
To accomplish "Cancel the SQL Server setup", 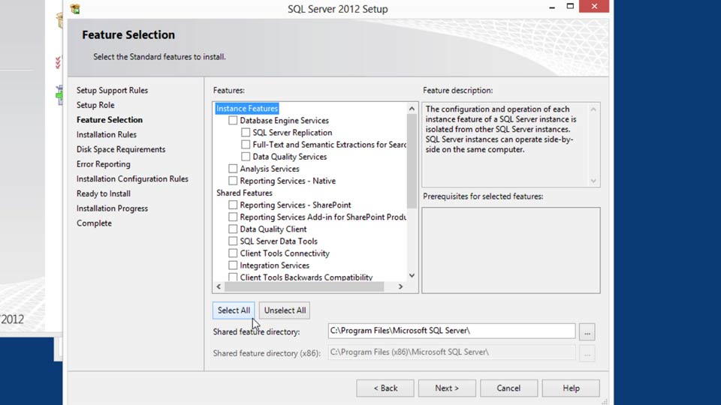I will [508, 388].
